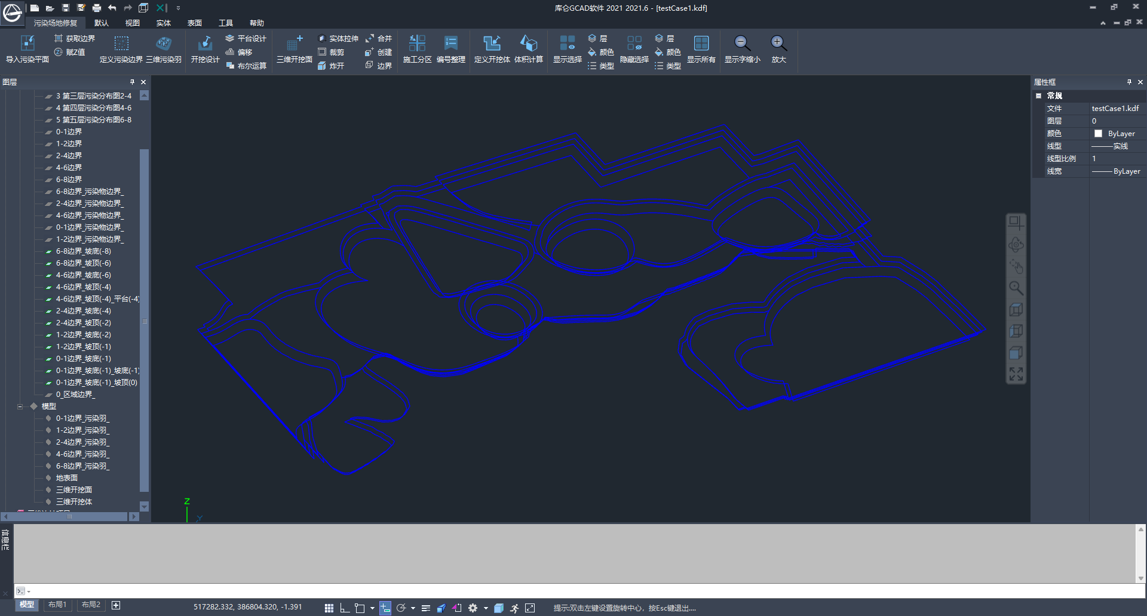Open polar tracking dropdown arrow in status bar
Image resolution: width=1147 pixels, height=616 pixels.
[x=413, y=608]
